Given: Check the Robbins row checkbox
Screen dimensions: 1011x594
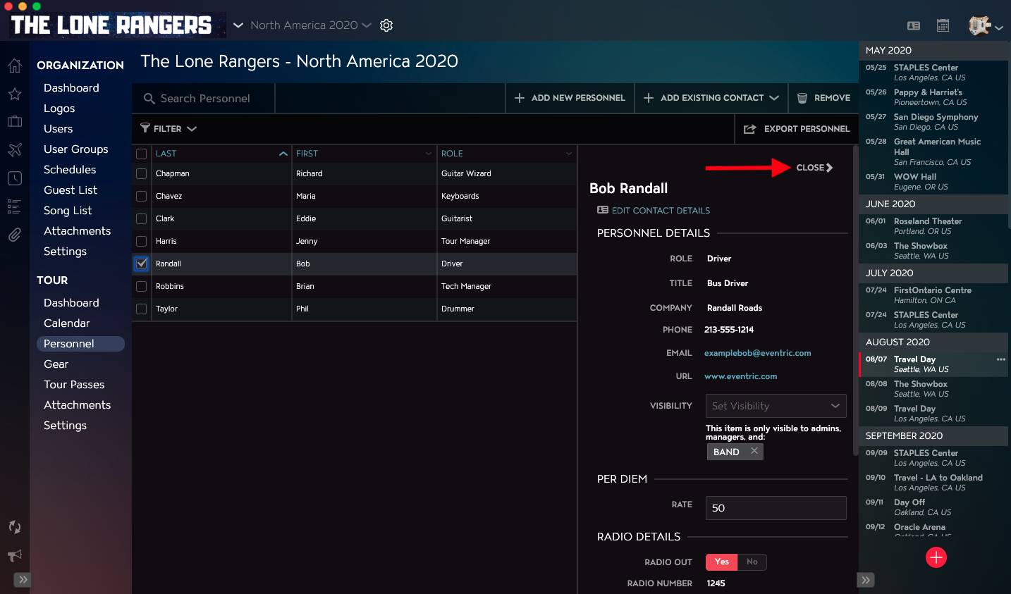Looking at the screenshot, I should [142, 286].
